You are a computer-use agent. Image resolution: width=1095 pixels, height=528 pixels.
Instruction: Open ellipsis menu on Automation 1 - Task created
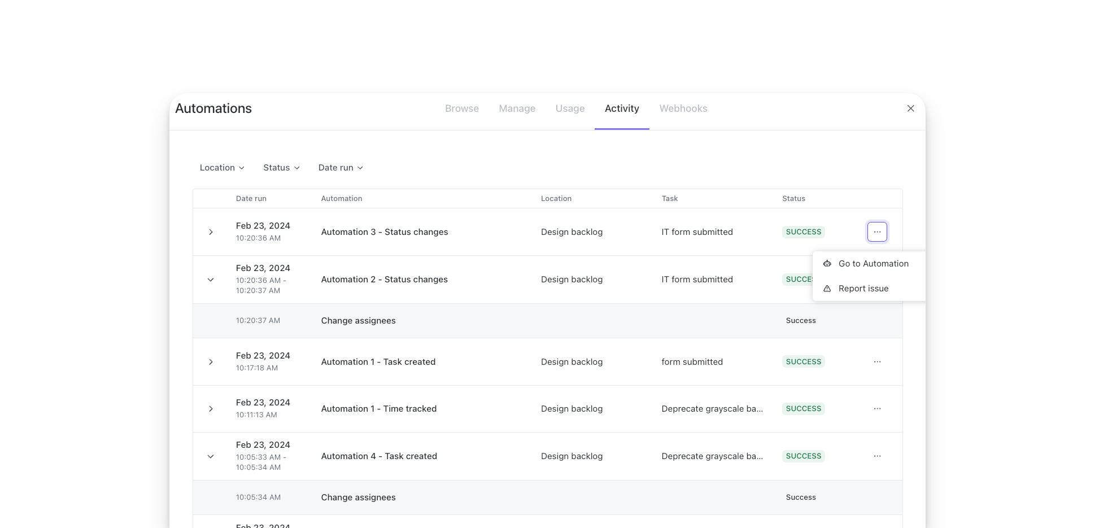pos(876,361)
